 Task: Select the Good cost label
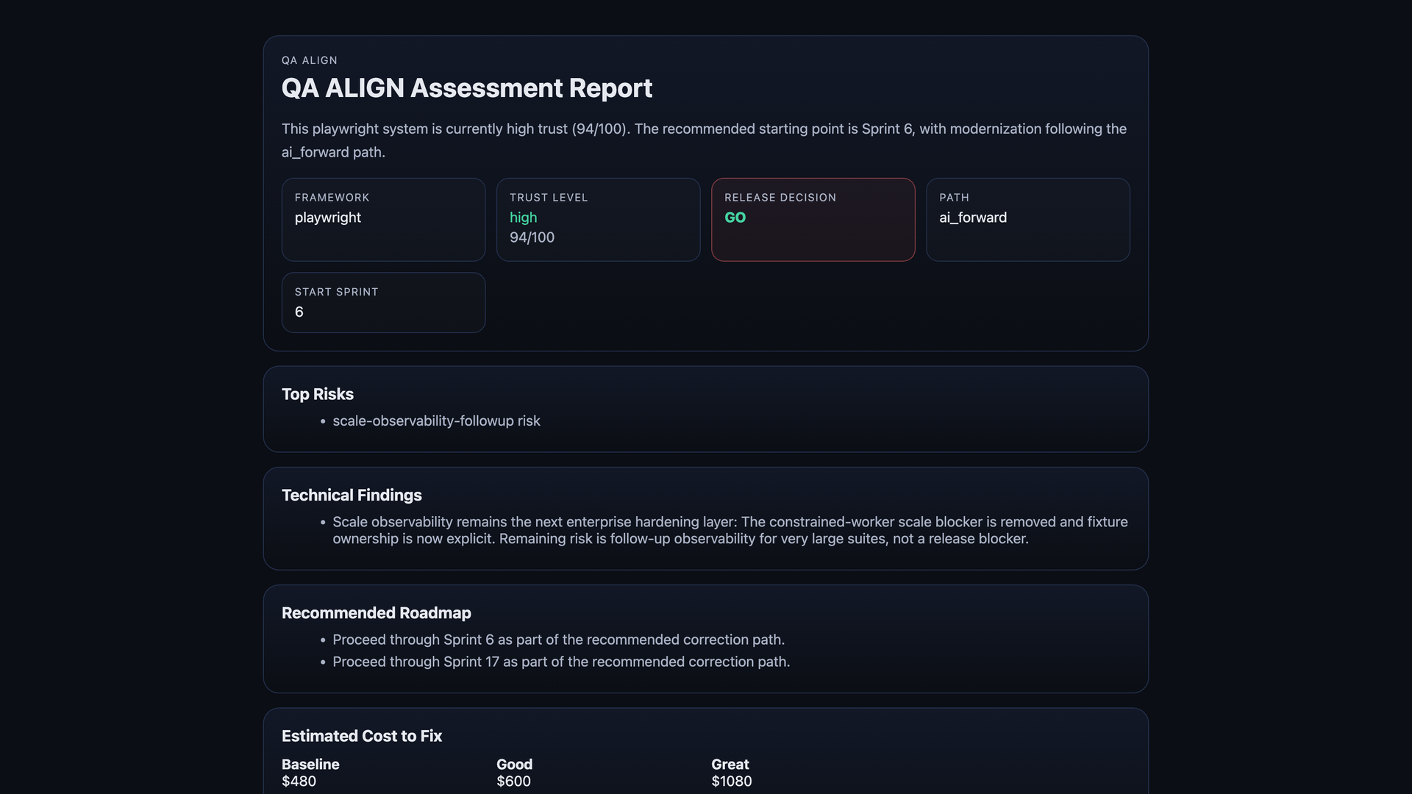pyautogui.click(x=514, y=765)
